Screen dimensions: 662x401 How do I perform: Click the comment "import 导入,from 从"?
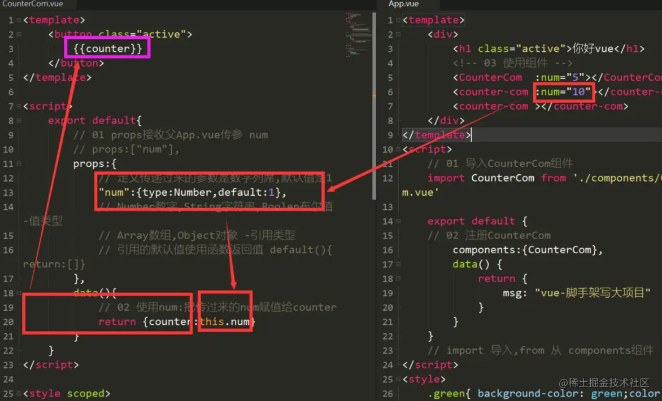541,350
